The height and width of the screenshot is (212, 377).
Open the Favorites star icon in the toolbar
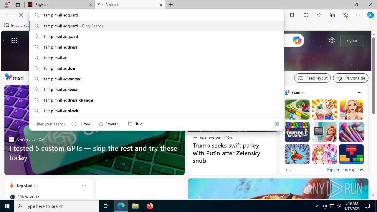319,15
